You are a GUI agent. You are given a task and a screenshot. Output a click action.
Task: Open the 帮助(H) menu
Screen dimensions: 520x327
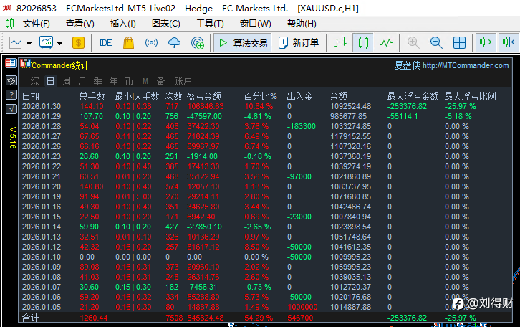[x=302, y=24]
